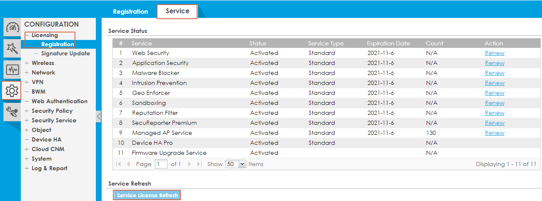This screenshot has height=201, width=542.
Task: Open Signature Update in sidebar
Action: coord(65,54)
